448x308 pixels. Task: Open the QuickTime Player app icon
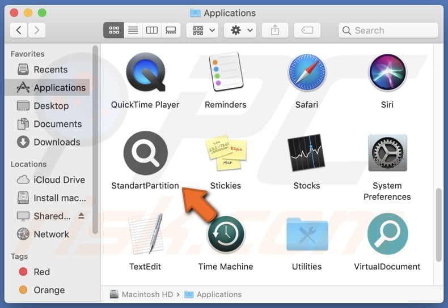tap(145, 72)
